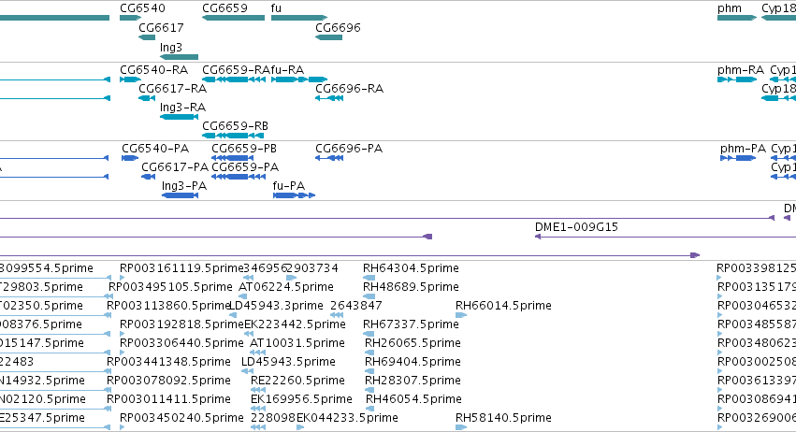Open the CG6696-RA transcript label
Screen dimensions: 796x432
[x=349, y=89]
